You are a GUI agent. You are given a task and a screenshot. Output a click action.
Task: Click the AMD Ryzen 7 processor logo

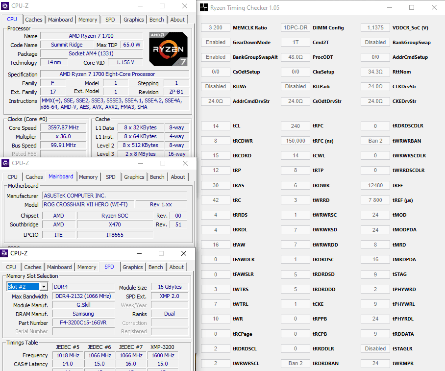168,49
